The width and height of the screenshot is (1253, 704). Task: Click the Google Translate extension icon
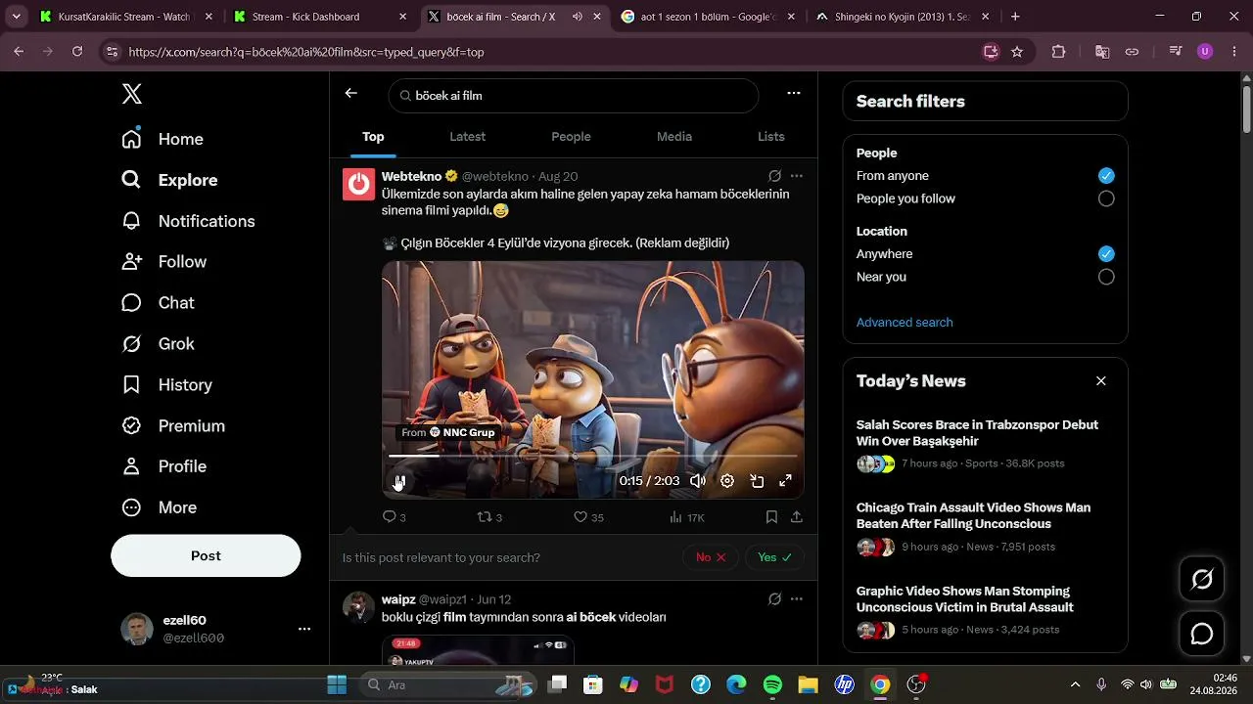click(1102, 52)
